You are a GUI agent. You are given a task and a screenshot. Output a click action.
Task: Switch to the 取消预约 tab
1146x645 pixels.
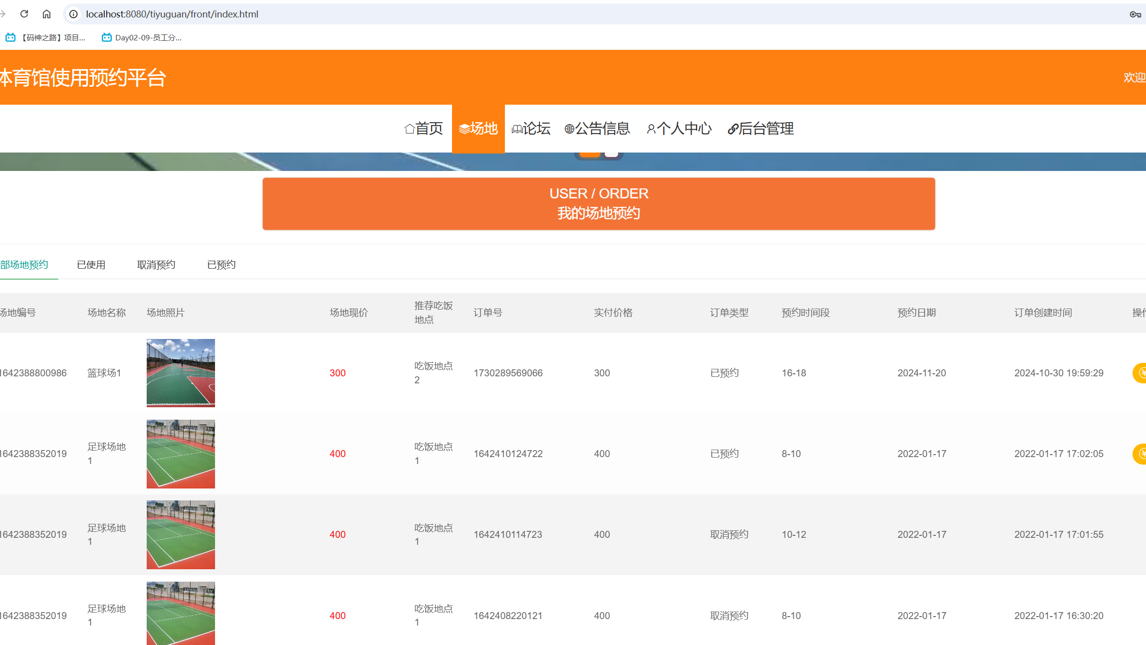click(156, 265)
